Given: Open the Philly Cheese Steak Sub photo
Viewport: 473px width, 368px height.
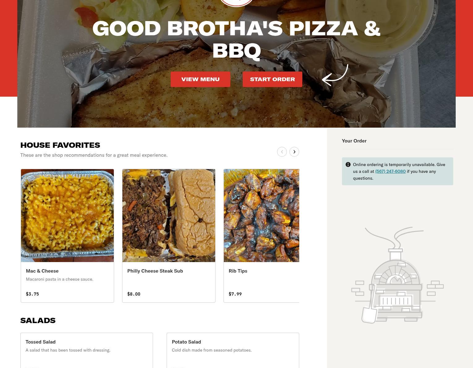Looking at the screenshot, I should tap(169, 216).
